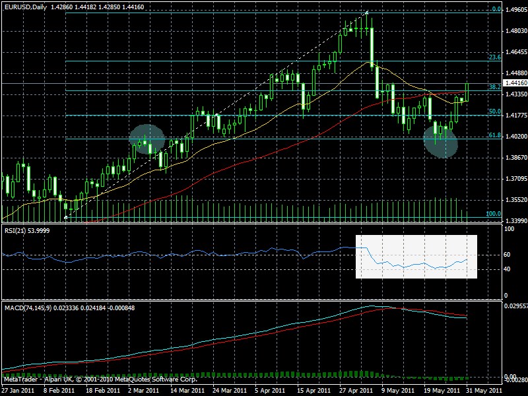Viewport: 528px width, 396px height.
Task: Click price axis value 1.49605
Action: coord(516,10)
